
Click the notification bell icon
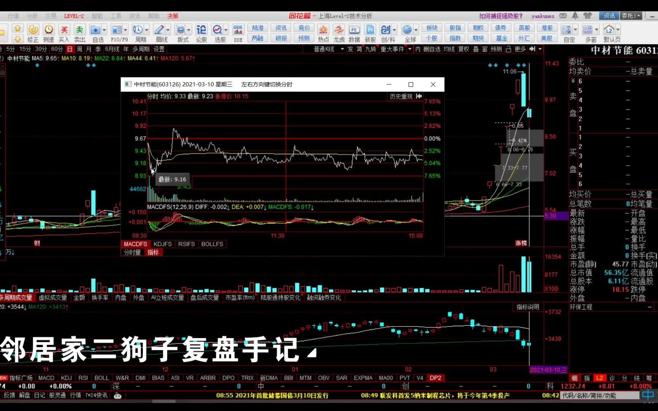coord(575,16)
